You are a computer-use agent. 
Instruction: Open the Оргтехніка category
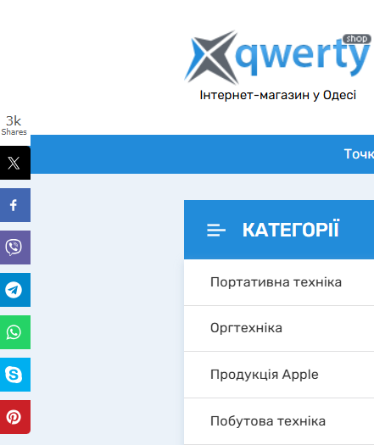point(279,328)
